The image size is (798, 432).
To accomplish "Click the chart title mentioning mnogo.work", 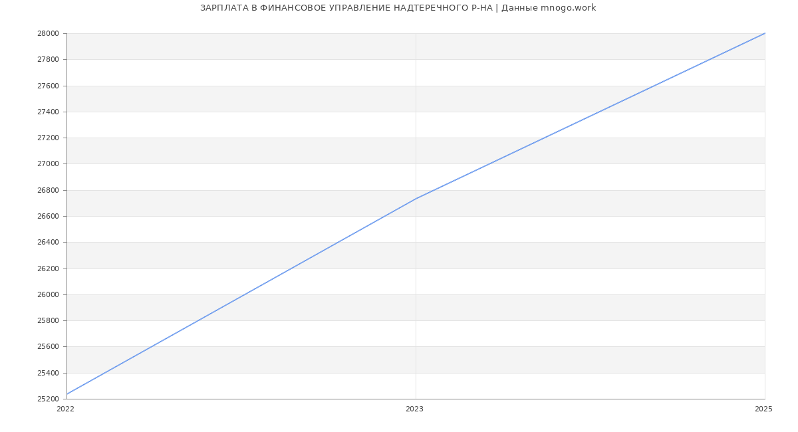I will point(398,8).
